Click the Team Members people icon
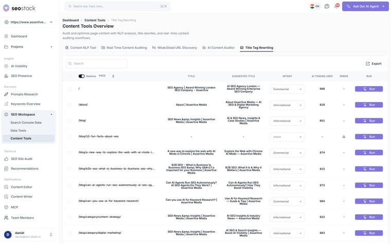 [6, 218]
